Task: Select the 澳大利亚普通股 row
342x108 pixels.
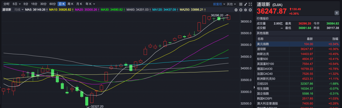Action: click(x=298, y=103)
